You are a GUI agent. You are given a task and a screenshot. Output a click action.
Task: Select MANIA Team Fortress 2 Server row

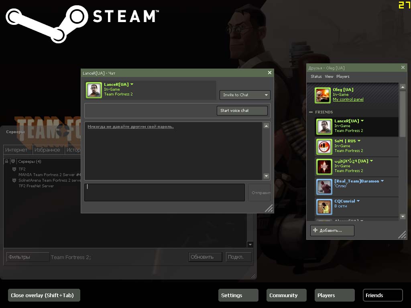coord(49,175)
